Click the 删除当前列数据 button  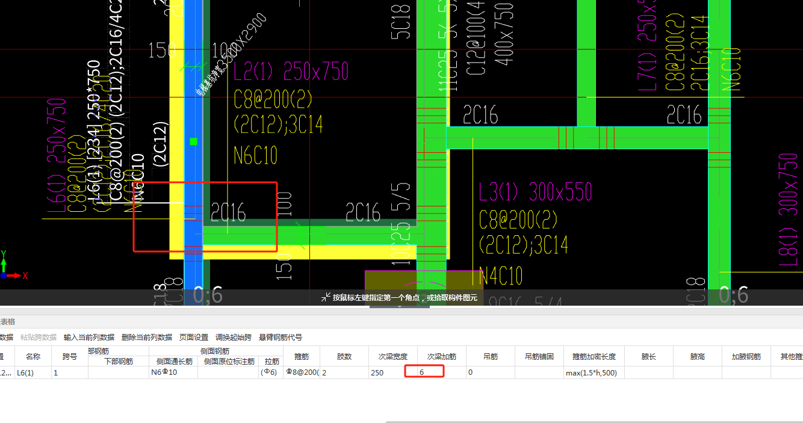[147, 338]
